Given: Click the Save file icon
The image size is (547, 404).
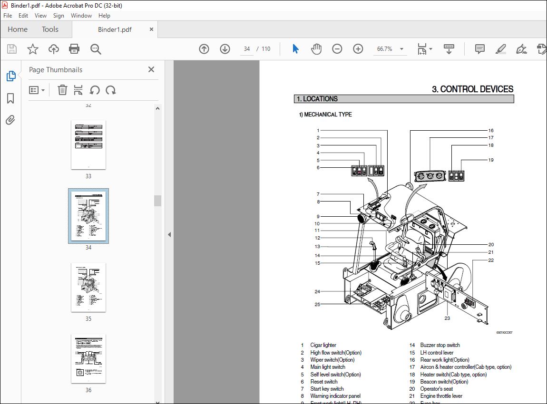Looking at the screenshot, I should point(12,49).
